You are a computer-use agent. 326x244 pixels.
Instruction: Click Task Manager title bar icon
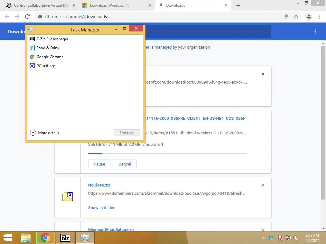click(31, 30)
